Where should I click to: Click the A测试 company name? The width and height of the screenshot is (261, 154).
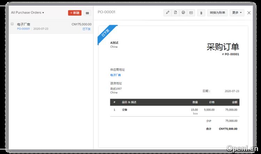(x=114, y=43)
